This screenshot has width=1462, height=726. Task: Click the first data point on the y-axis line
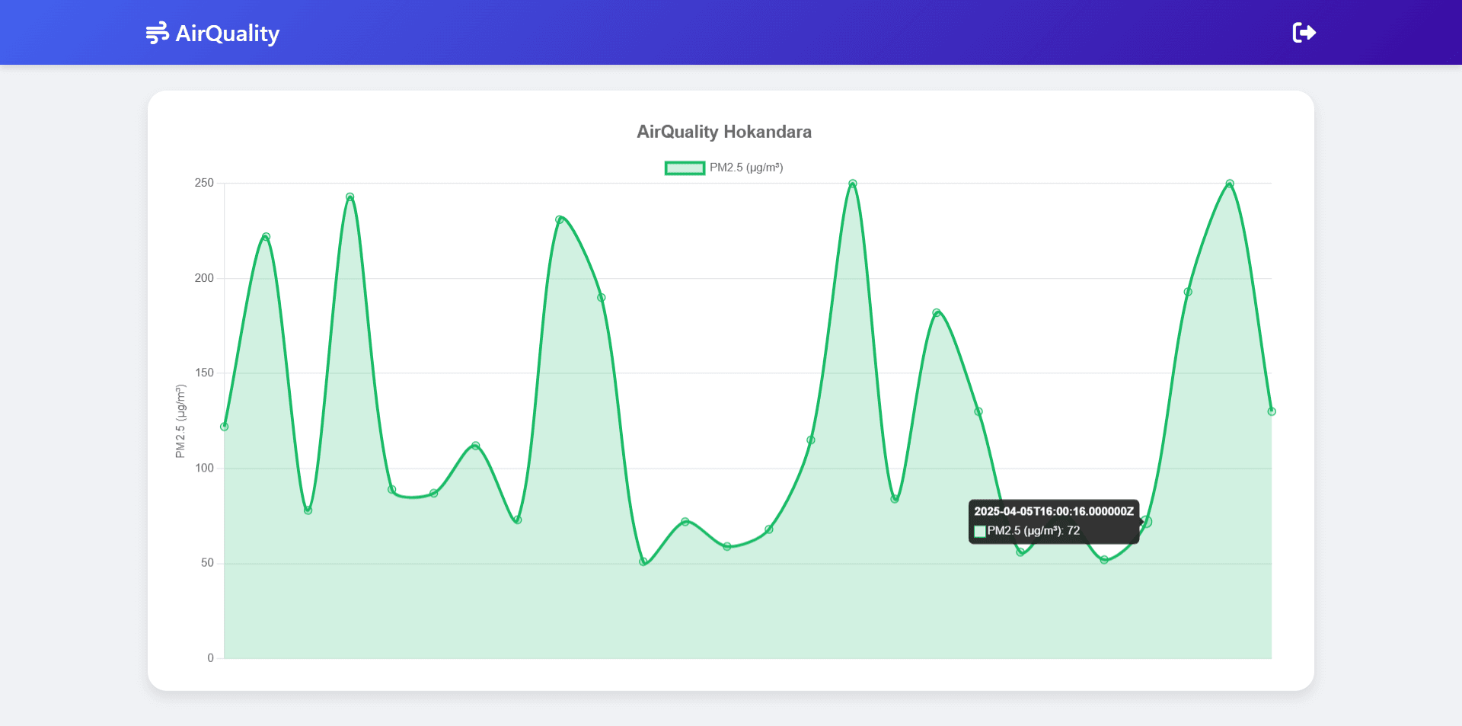[224, 427]
